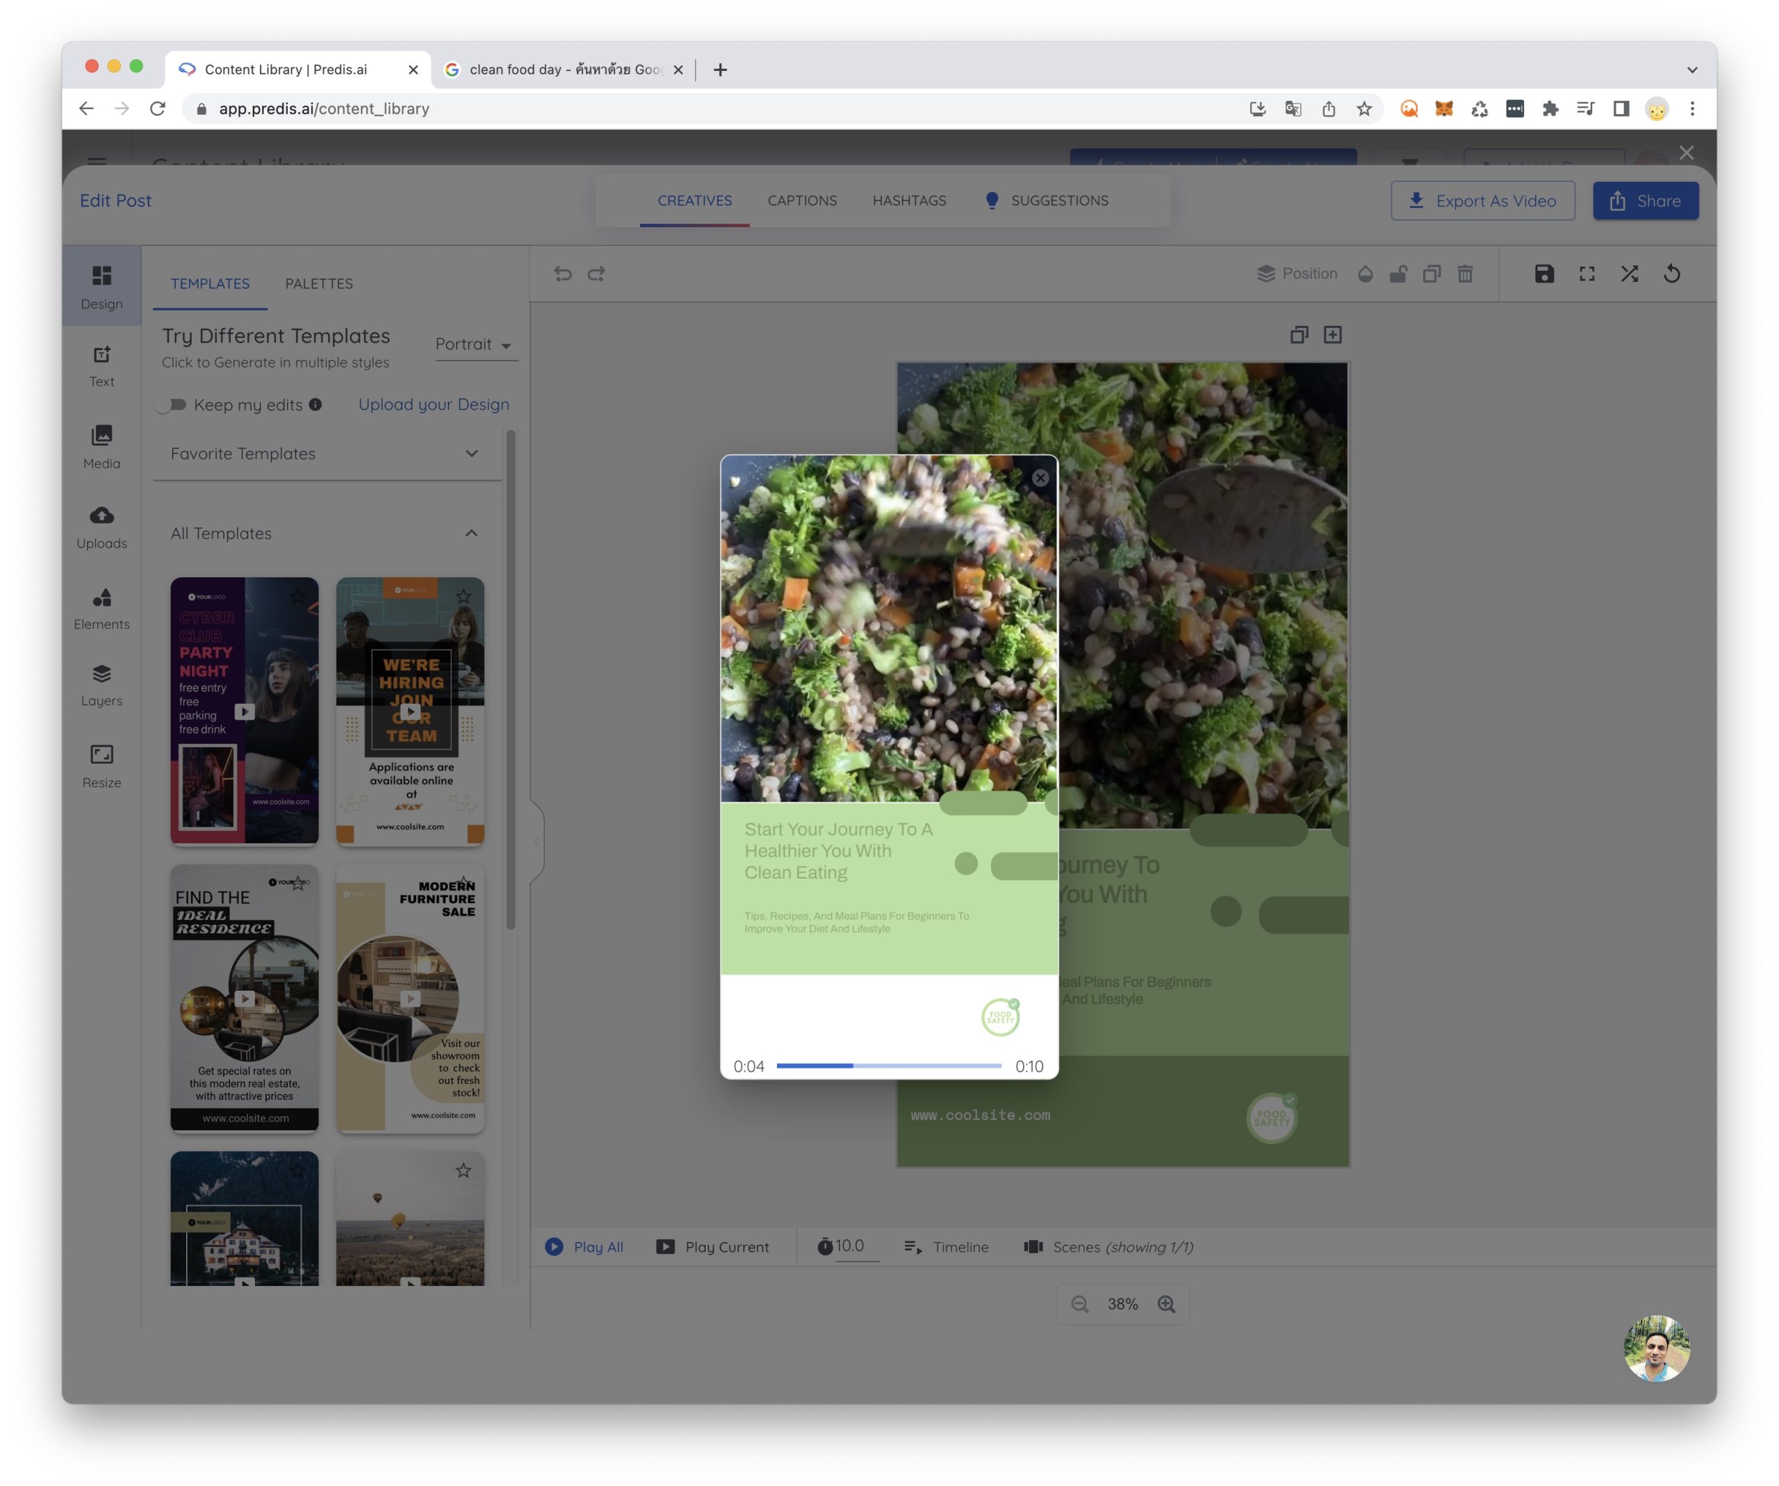Click the shuffle design icon
The width and height of the screenshot is (1779, 1486).
(x=1629, y=274)
